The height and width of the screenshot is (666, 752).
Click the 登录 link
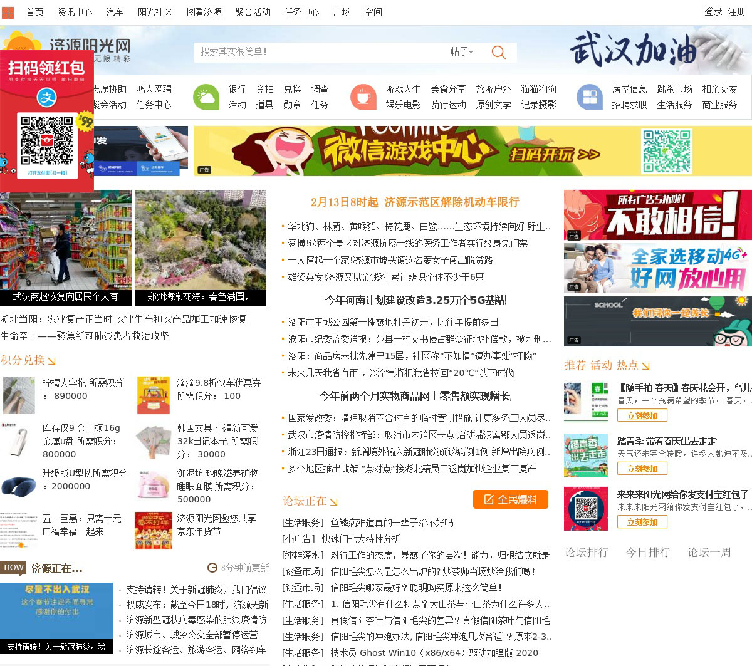coord(713,12)
